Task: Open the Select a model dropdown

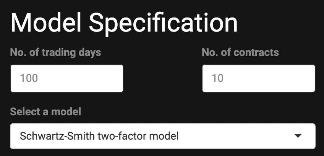Action: [x=162, y=136]
